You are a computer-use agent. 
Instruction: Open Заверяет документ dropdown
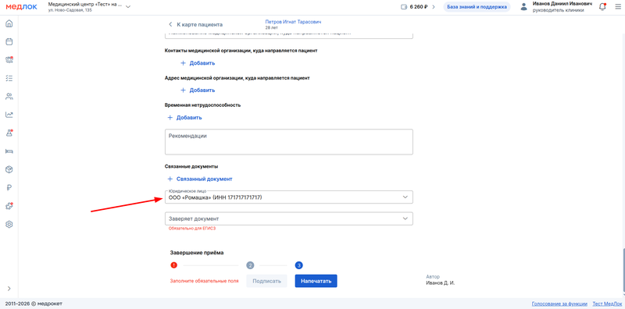click(289, 218)
